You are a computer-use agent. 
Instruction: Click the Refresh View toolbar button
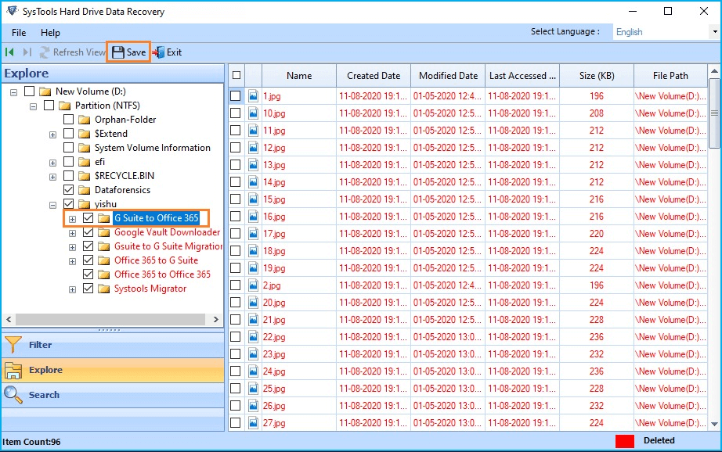click(x=72, y=52)
